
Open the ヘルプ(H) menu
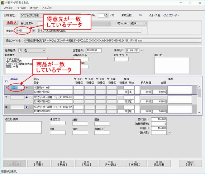47,8
